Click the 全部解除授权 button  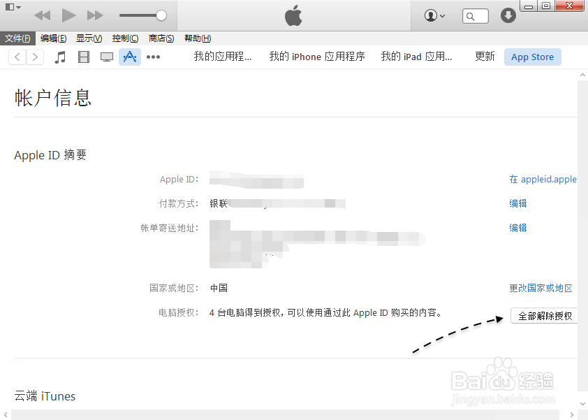tap(545, 316)
